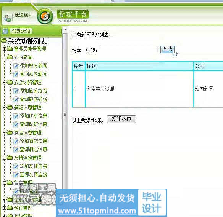Expand the 管理员帐号管理 tree node
The height and width of the screenshot is (217, 223).
tap(4, 49)
